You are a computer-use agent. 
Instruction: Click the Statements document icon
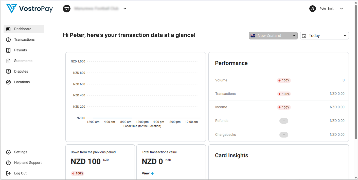coord(8,61)
